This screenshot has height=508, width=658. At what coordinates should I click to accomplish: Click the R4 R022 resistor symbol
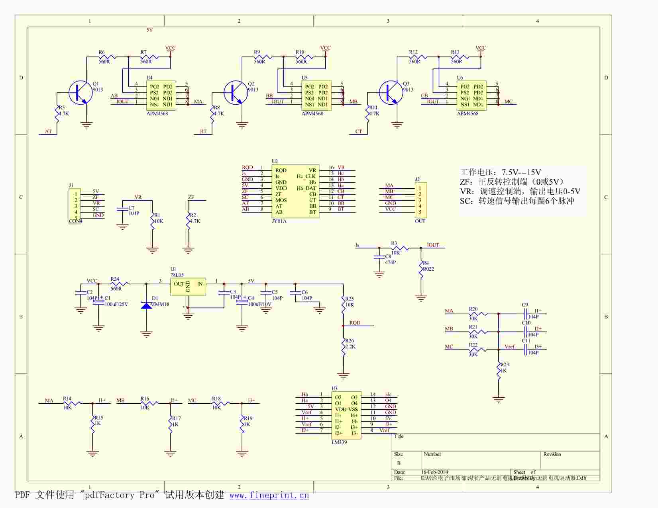pyautogui.click(x=421, y=269)
